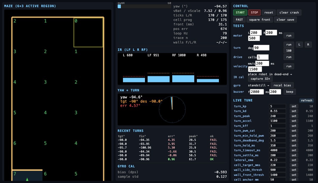Edit the turn_settle_ms field
318x183 pixels.
coord(277,155)
